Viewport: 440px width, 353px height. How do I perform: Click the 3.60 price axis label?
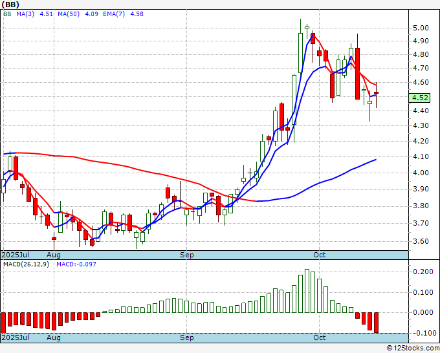click(421, 241)
